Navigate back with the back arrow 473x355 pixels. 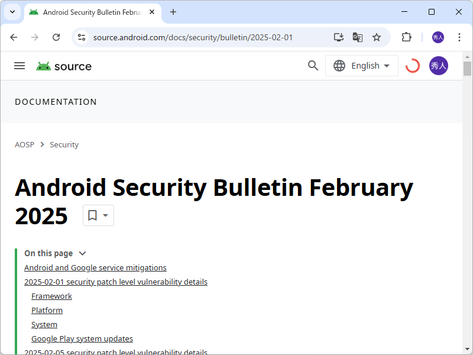(x=14, y=37)
